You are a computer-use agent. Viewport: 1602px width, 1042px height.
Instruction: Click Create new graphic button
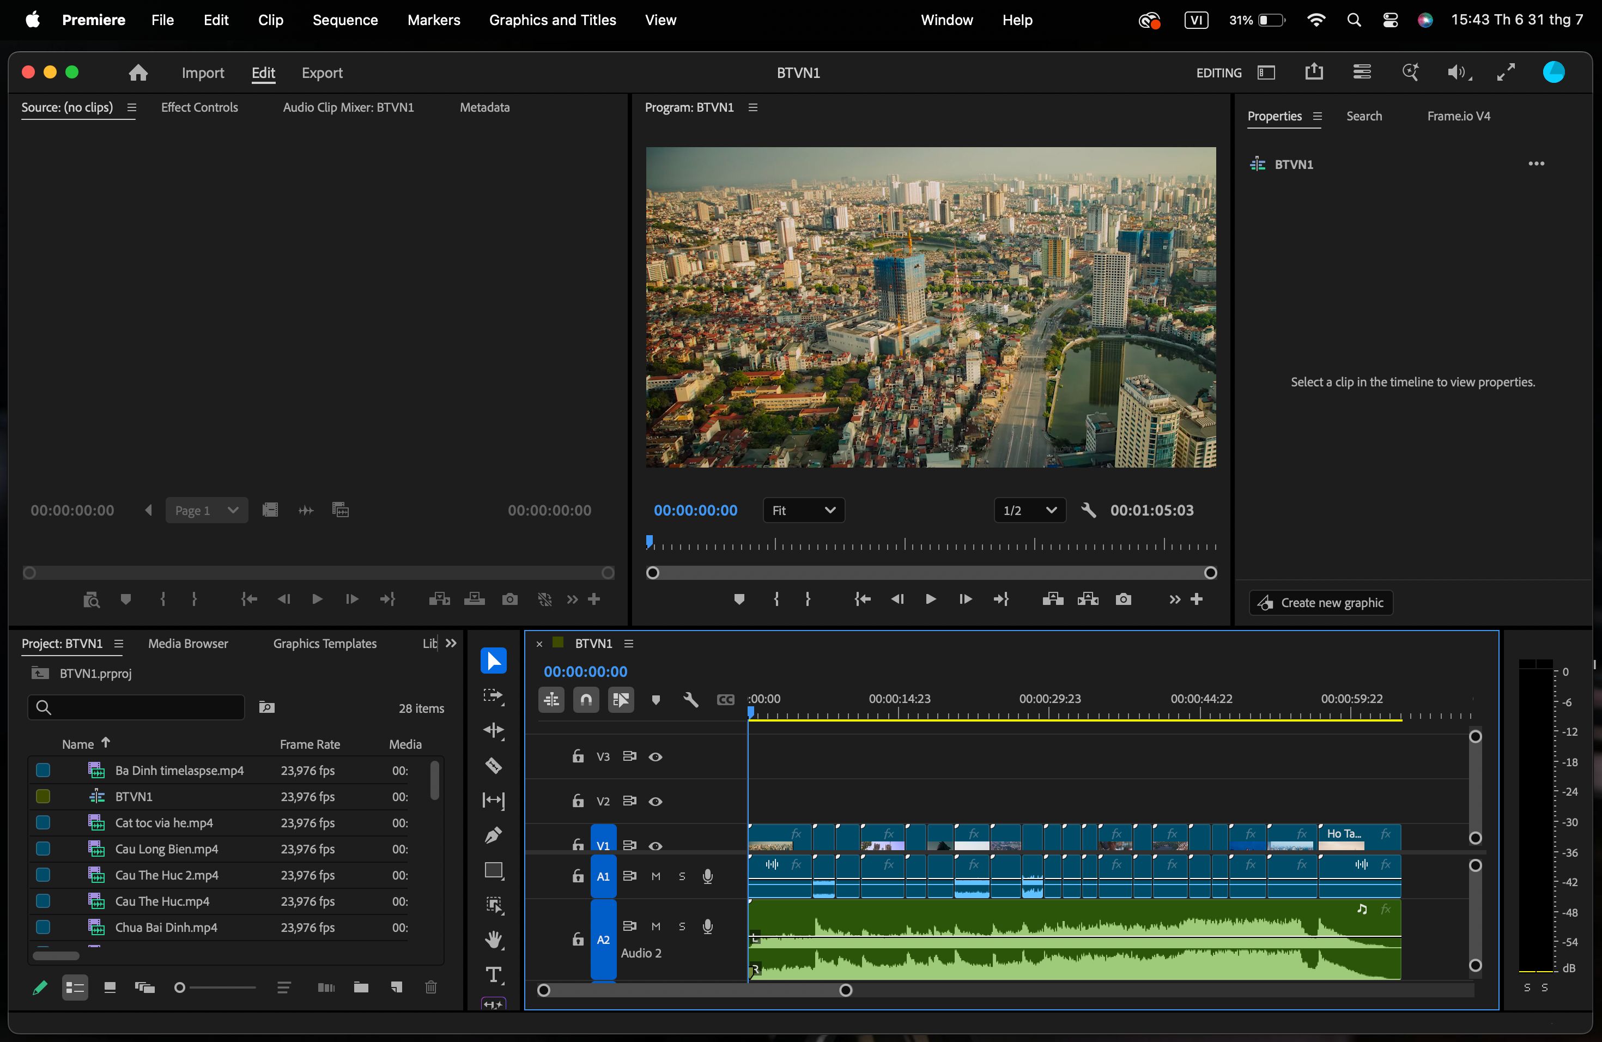[x=1321, y=602]
